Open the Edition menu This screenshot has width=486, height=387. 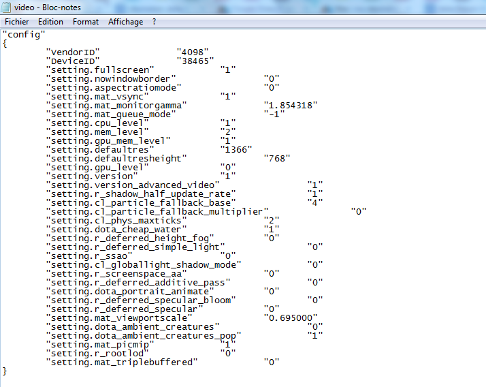coord(50,22)
